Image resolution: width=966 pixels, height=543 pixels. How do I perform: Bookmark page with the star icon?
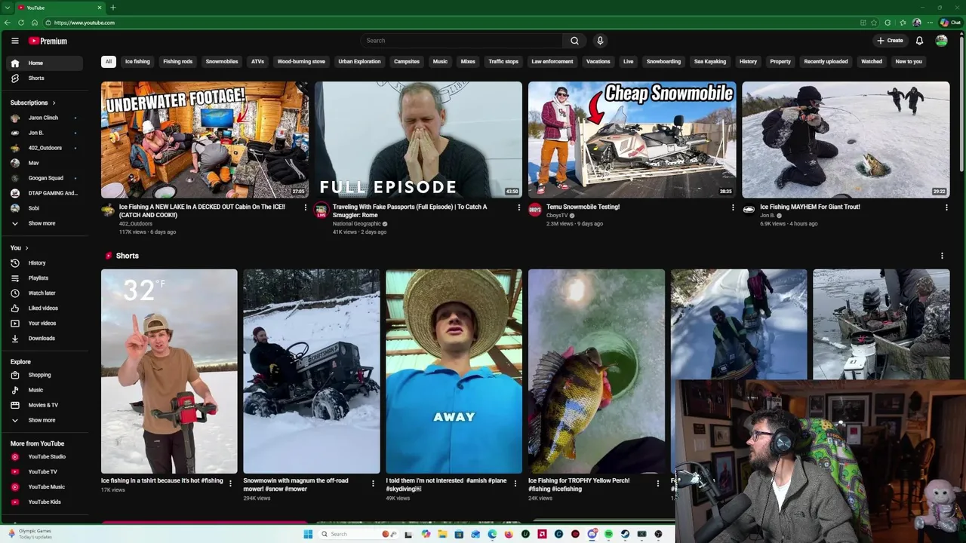pos(874,23)
